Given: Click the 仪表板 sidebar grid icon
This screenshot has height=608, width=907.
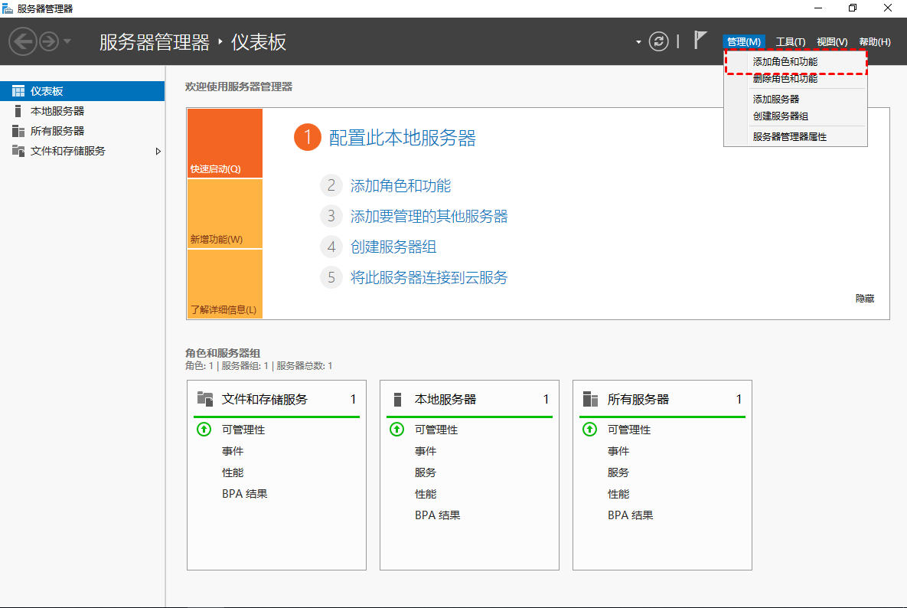Looking at the screenshot, I should 18,91.
